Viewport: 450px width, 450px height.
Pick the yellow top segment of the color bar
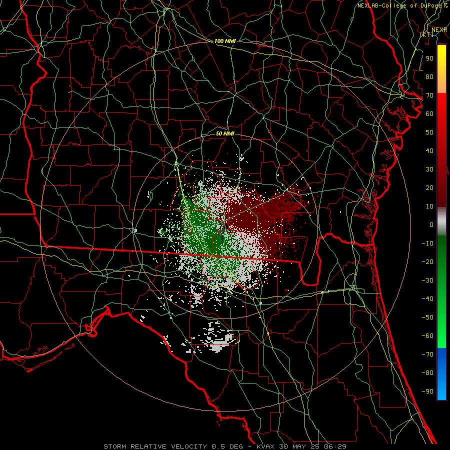point(441,69)
